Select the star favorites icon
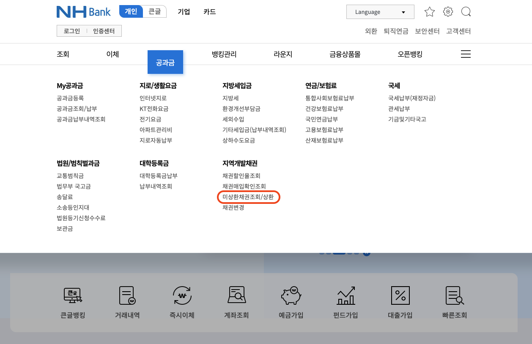 click(x=429, y=12)
